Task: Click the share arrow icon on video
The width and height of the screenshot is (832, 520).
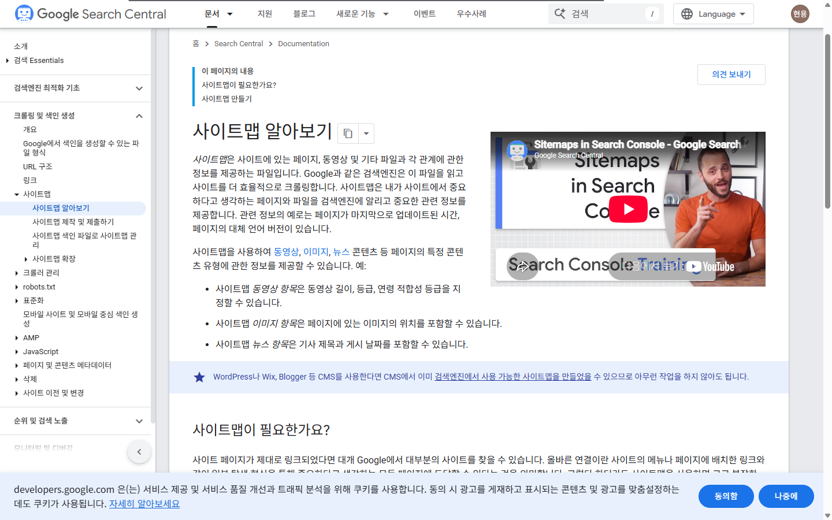Action: coord(523,266)
